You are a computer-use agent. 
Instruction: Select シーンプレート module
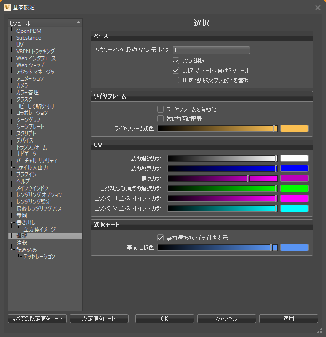pos(31,127)
